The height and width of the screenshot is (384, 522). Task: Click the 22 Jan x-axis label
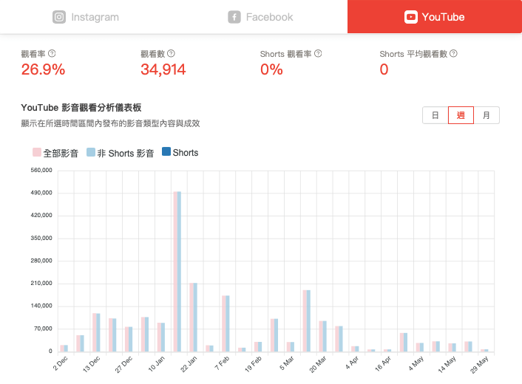point(189,364)
